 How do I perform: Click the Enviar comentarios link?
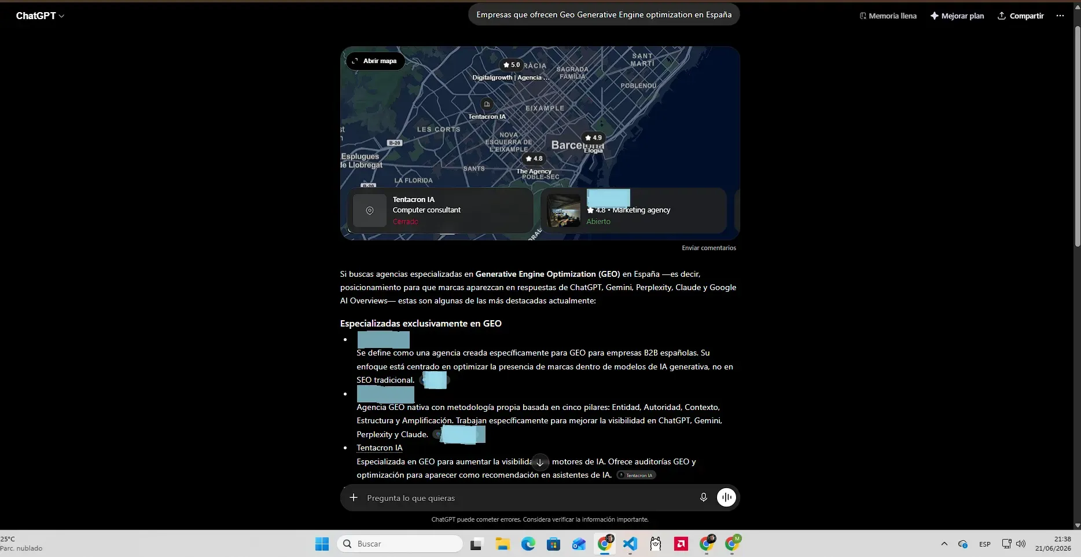coord(709,248)
